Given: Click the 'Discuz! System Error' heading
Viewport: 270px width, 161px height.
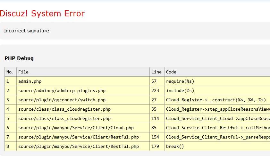Looking at the screenshot, I should [42, 13].
